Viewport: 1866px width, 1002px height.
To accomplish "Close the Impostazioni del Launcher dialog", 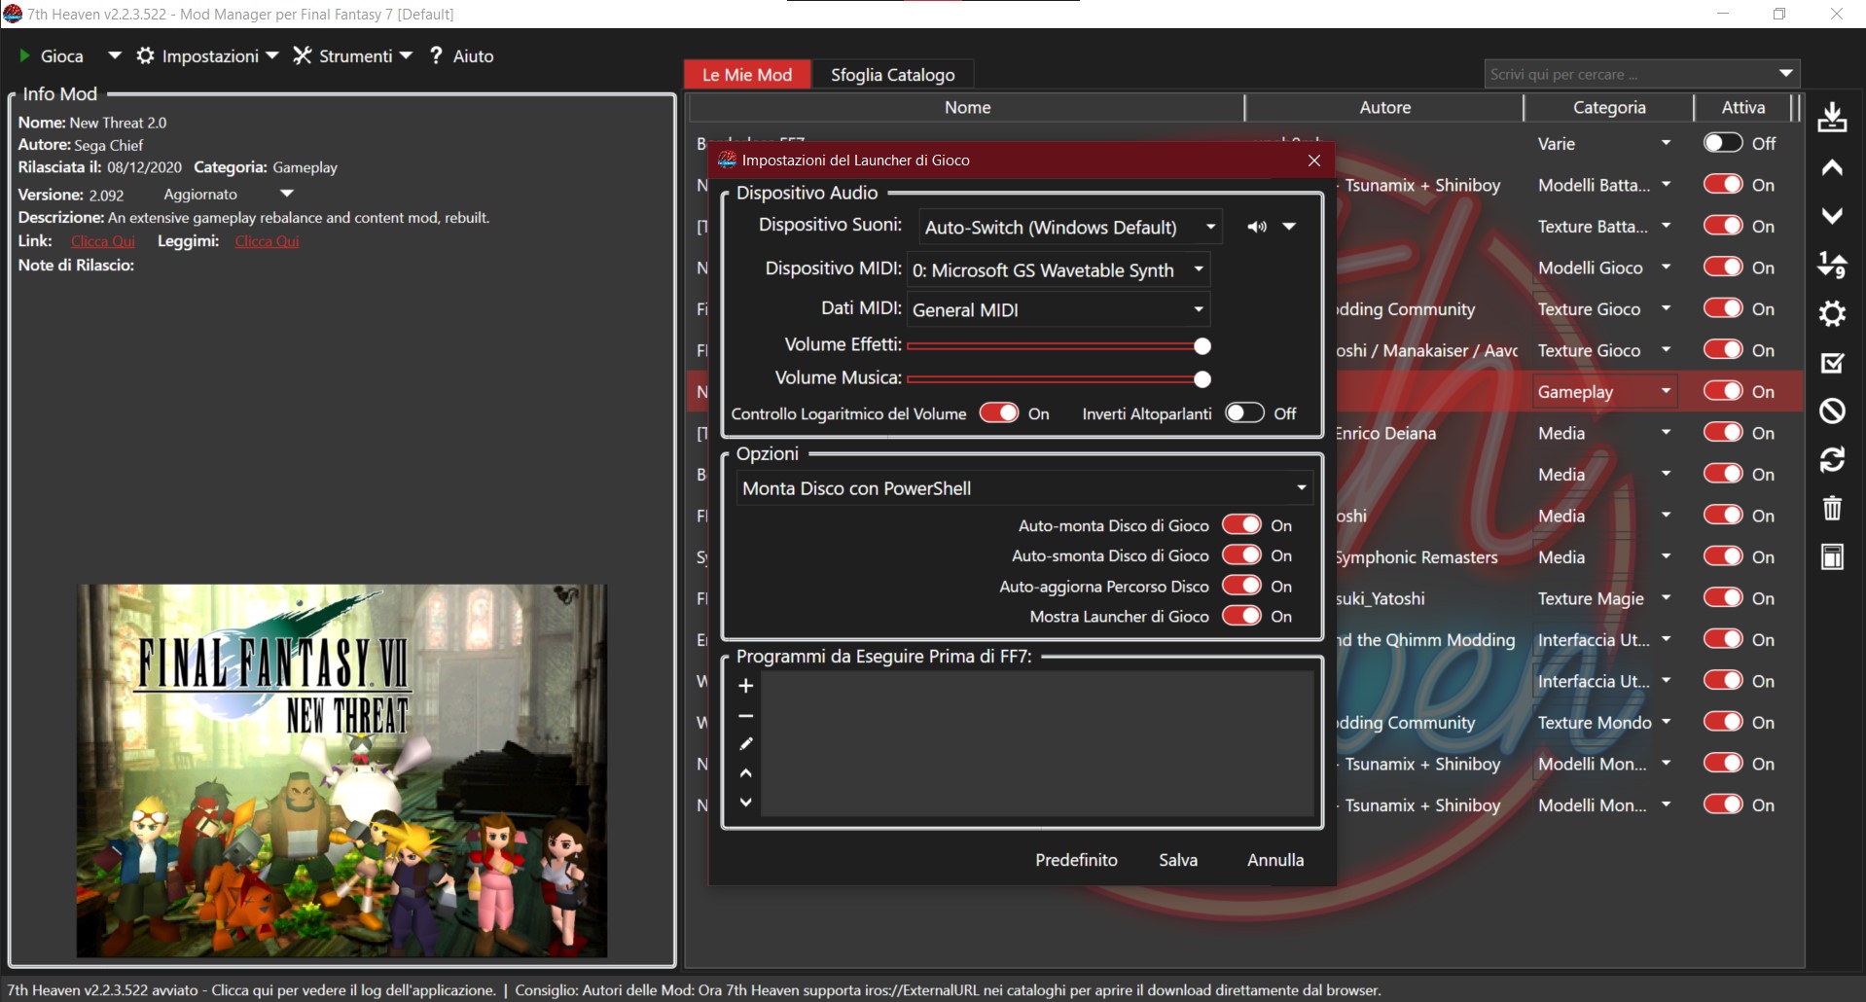I will (x=1314, y=161).
